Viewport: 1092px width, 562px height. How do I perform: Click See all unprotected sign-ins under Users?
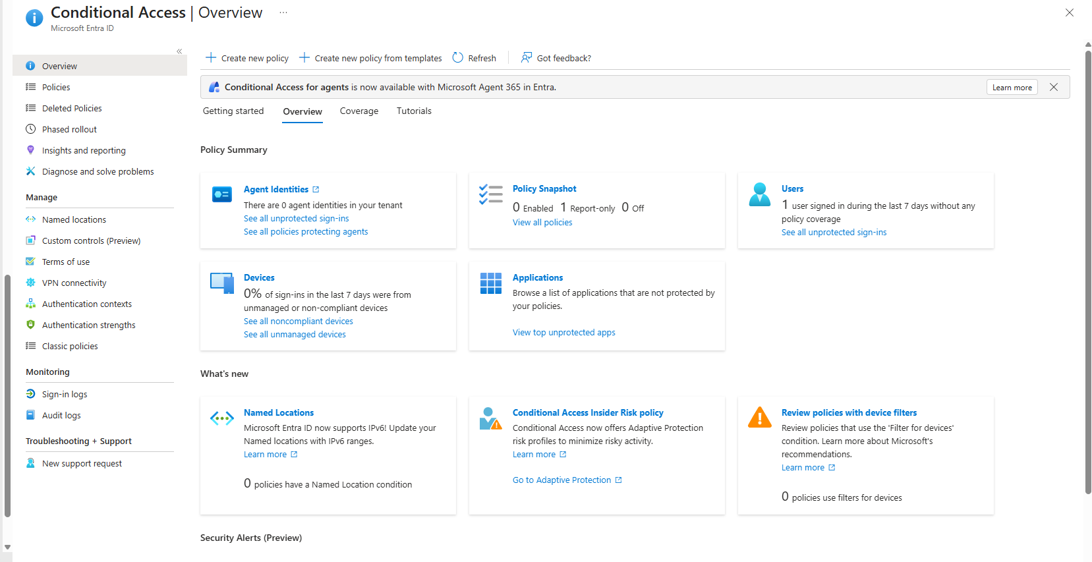834,232
